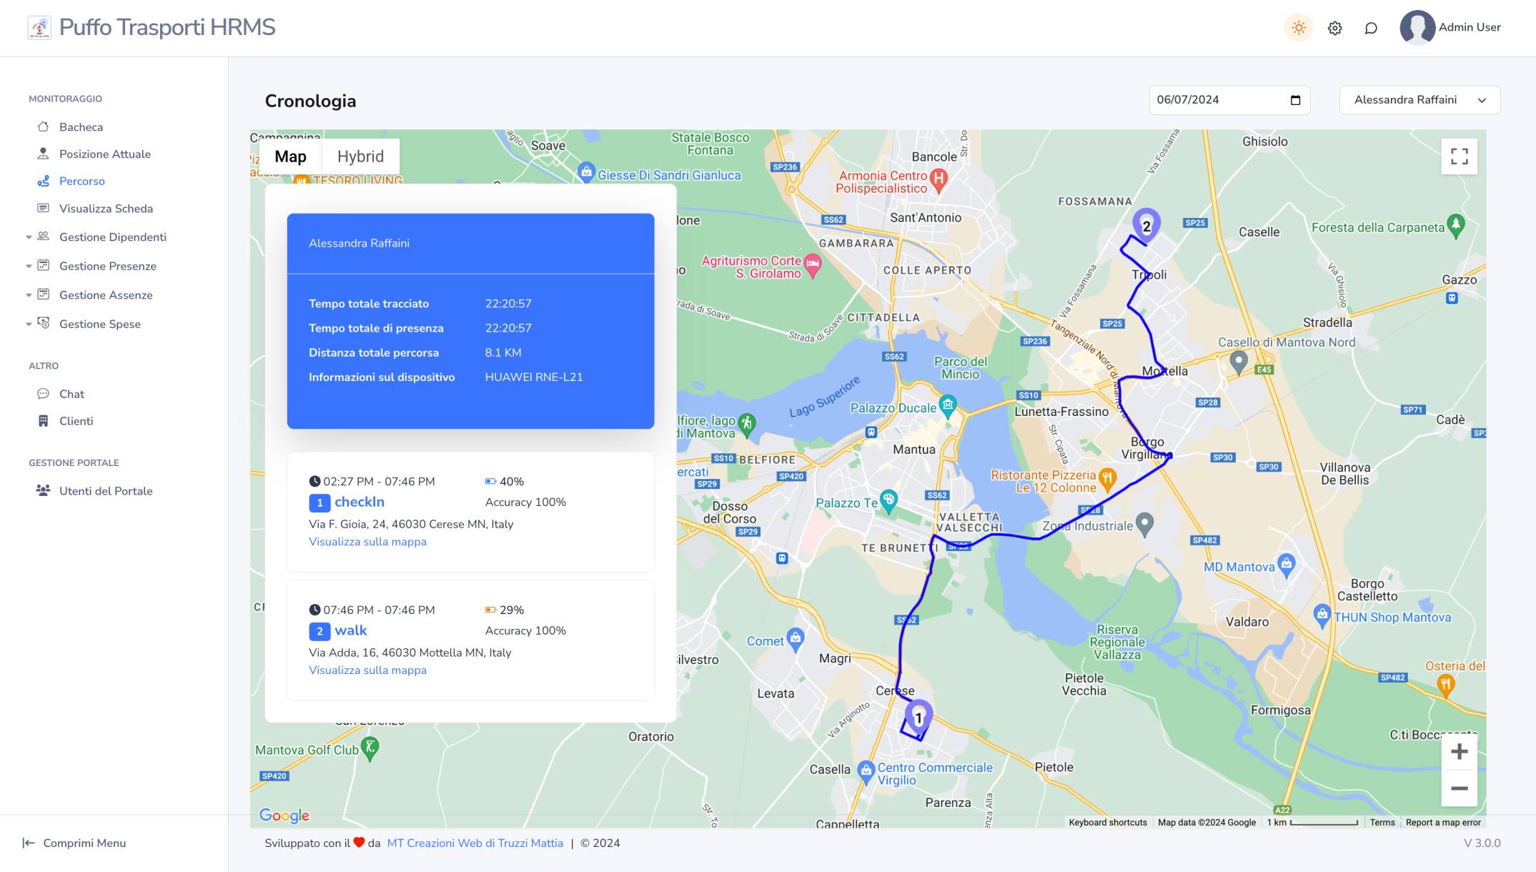
Task: Click the Admin User avatar
Action: pyautogui.click(x=1417, y=28)
